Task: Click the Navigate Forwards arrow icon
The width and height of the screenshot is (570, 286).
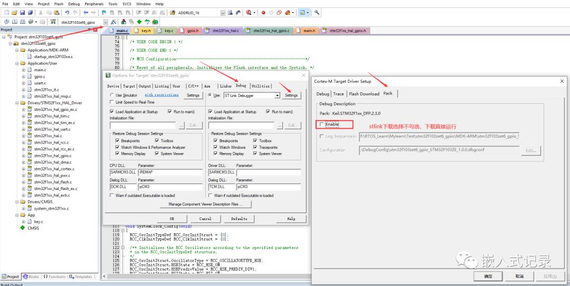Action: pos(94,12)
